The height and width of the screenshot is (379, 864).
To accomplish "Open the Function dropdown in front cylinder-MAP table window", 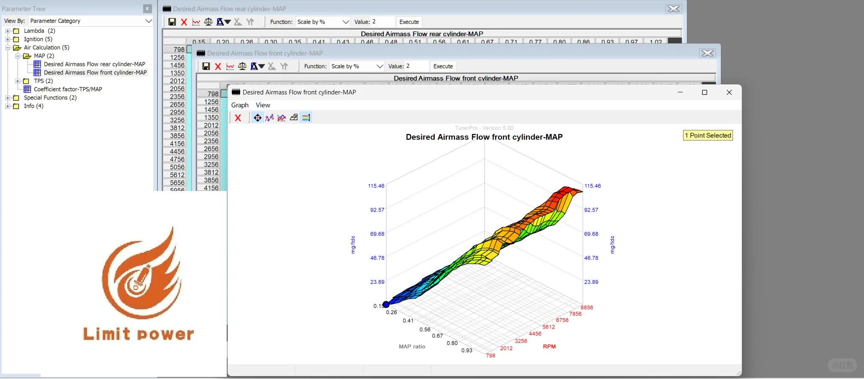I will pos(379,66).
